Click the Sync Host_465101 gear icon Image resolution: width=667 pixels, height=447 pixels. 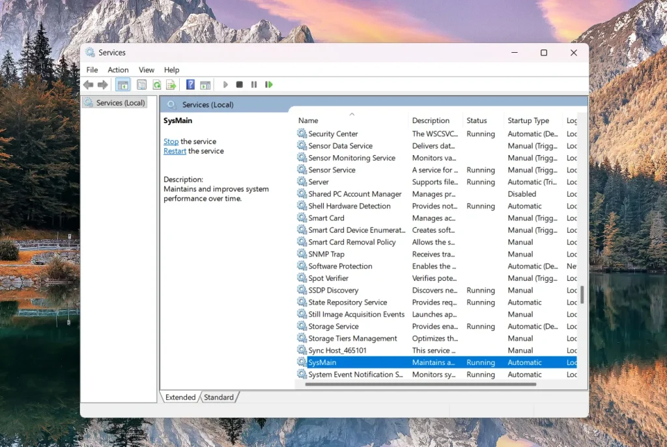pos(302,350)
